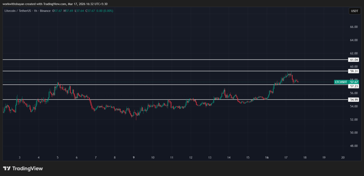Select the 54.99 price level label
364x176 pixels.
[354, 100]
